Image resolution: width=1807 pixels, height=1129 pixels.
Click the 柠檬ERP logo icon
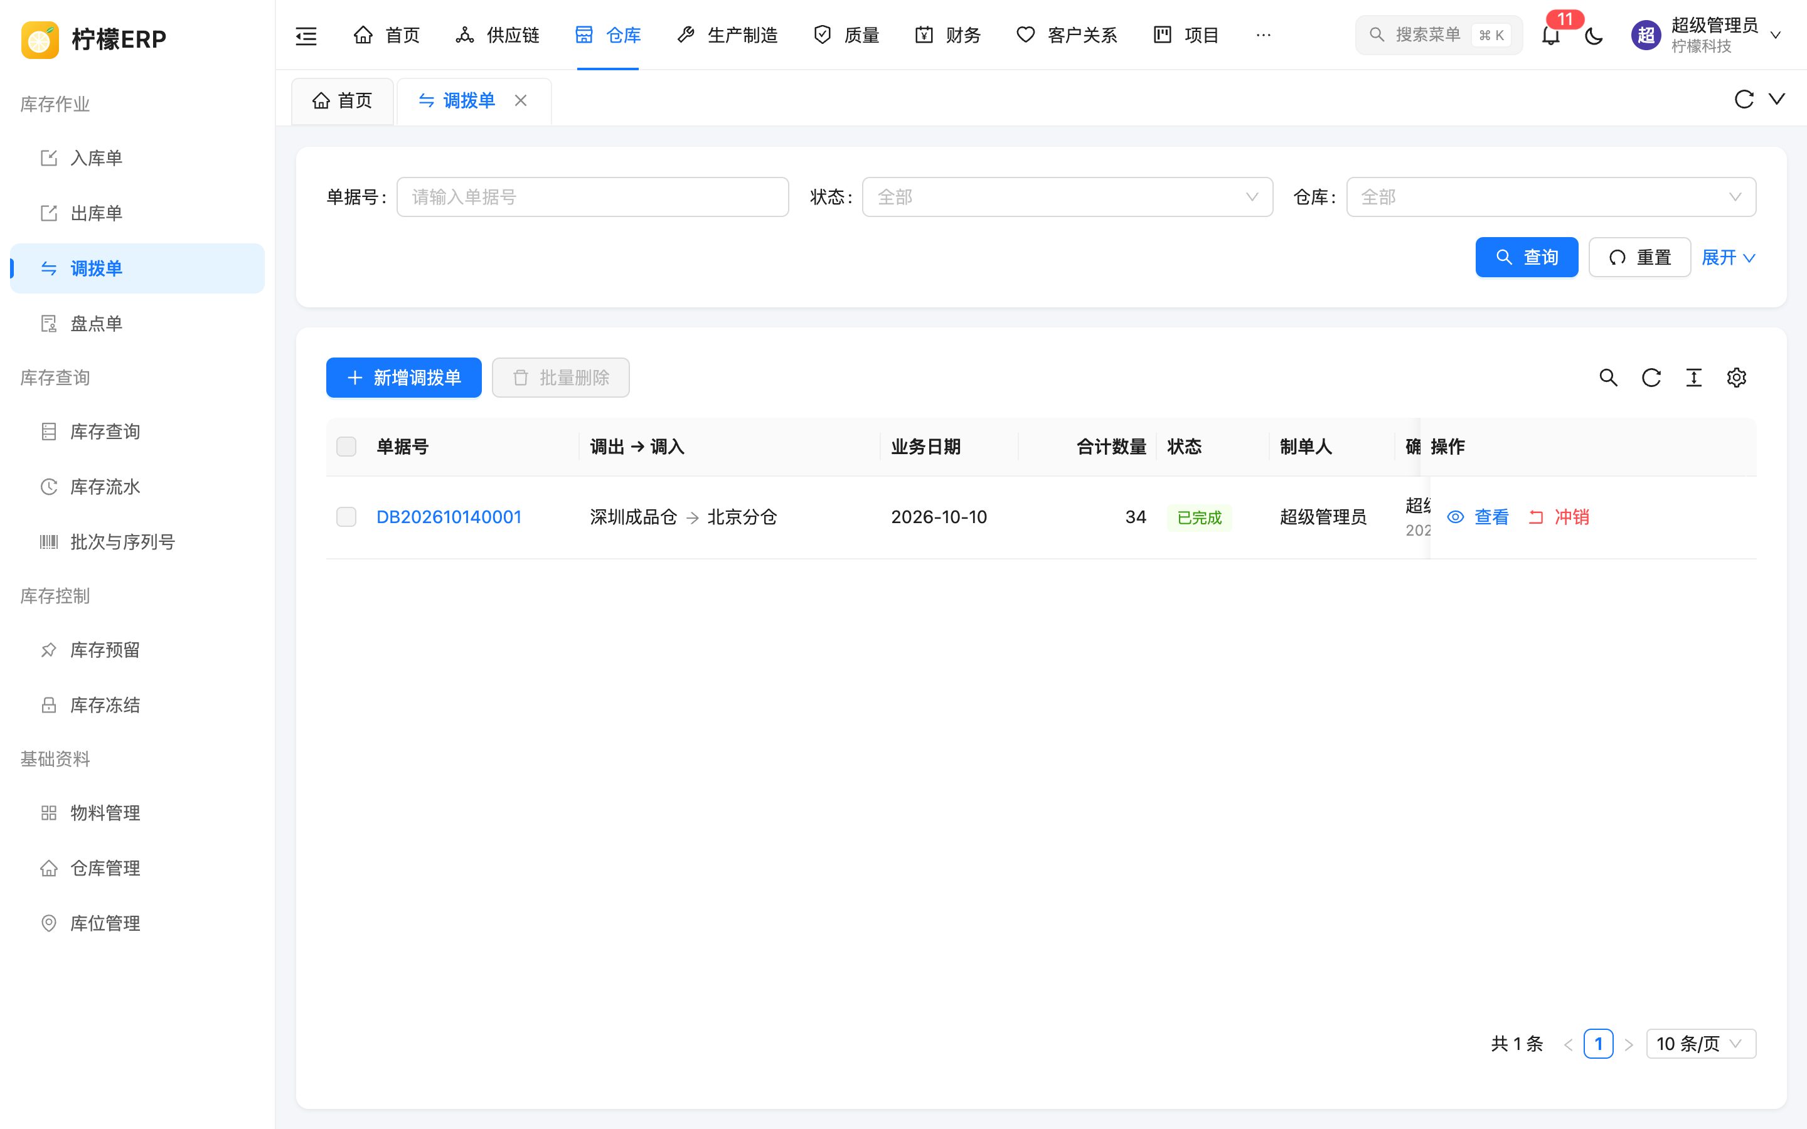(40, 39)
